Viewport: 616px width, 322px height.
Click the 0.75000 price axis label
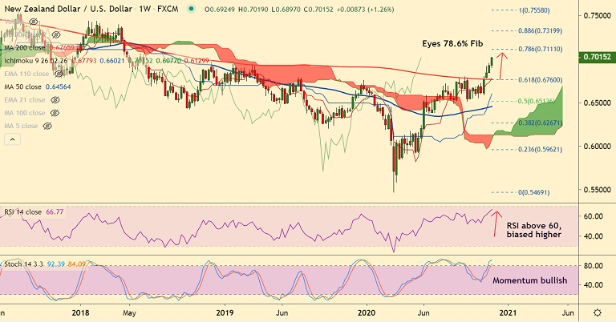click(597, 16)
